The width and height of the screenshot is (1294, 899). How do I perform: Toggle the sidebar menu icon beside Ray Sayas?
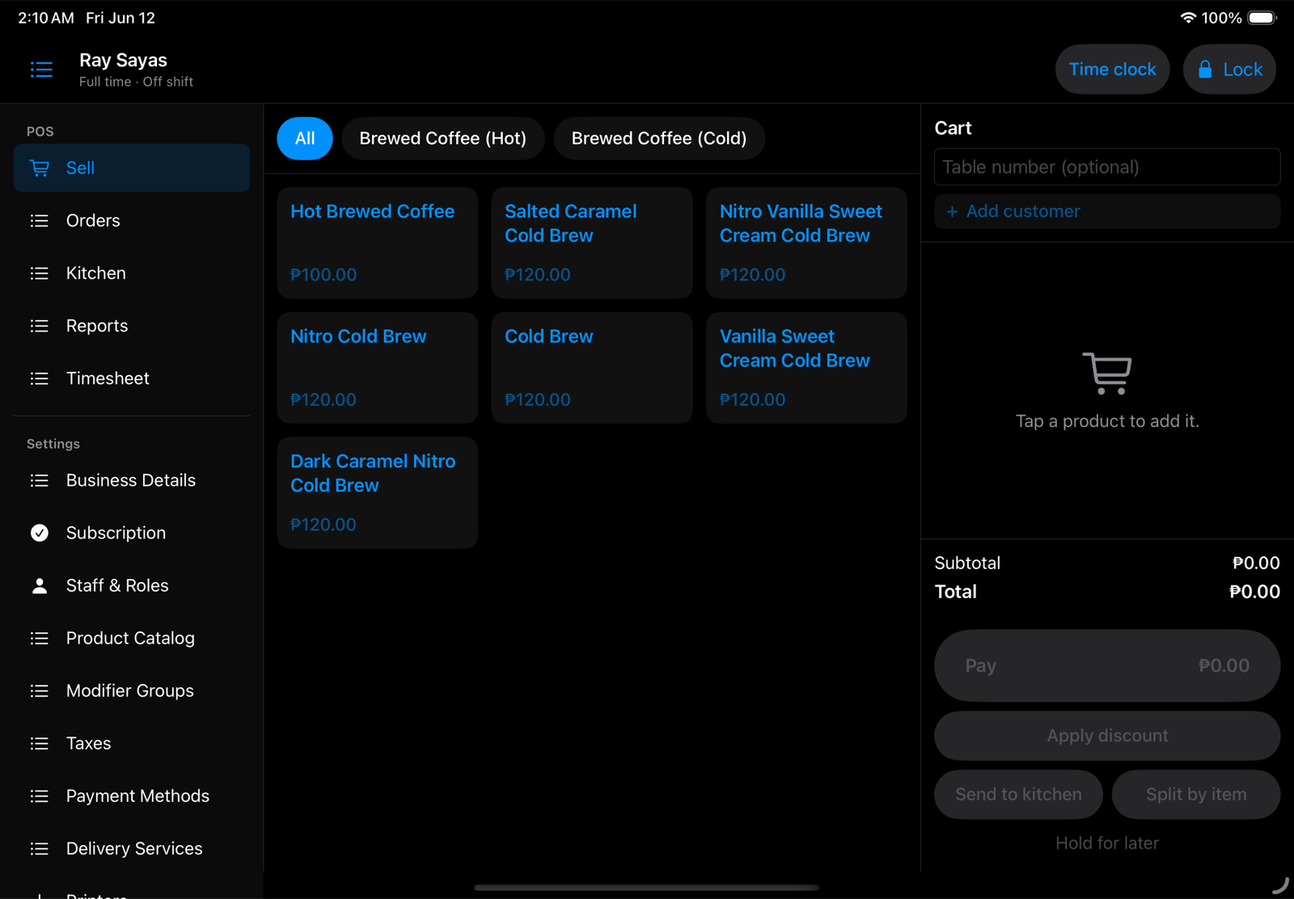click(x=41, y=70)
